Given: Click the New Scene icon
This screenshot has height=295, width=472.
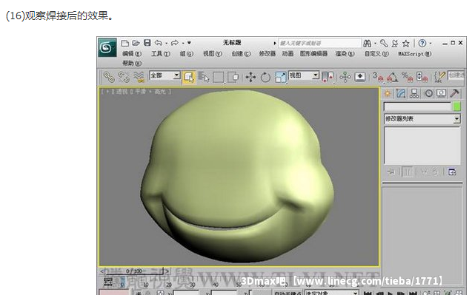Looking at the screenshot, I should click(x=125, y=43).
